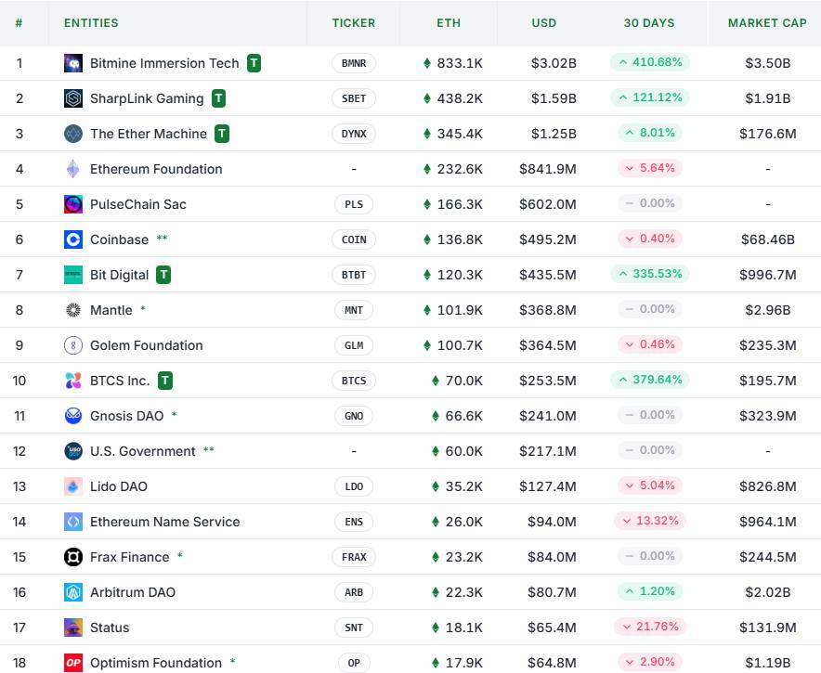Viewport: 821px width, 673px height.
Task: Open the Ethereum Name Service entity name
Action: click(x=165, y=522)
